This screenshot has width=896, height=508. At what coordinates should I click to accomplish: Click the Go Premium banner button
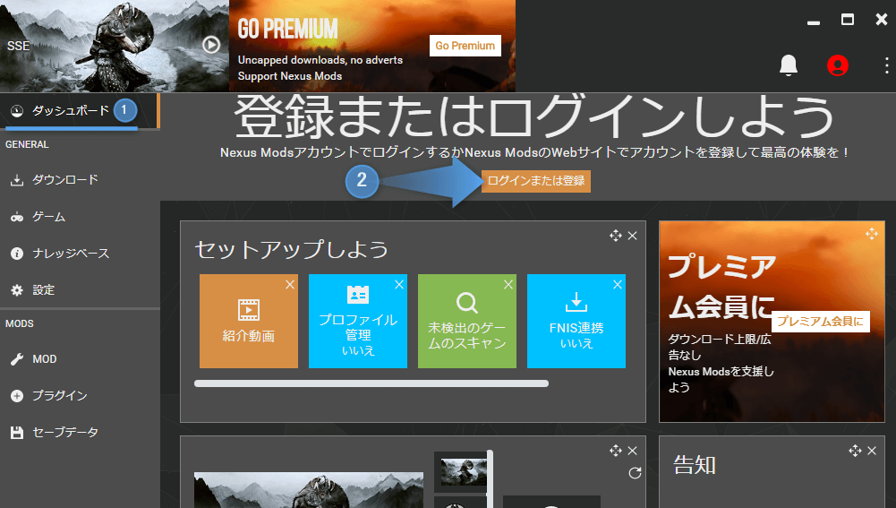pyautogui.click(x=465, y=46)
